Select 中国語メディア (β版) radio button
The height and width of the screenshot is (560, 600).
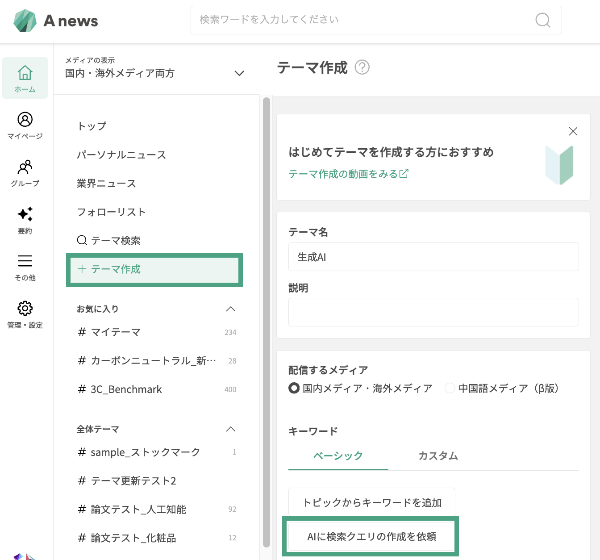450,388
